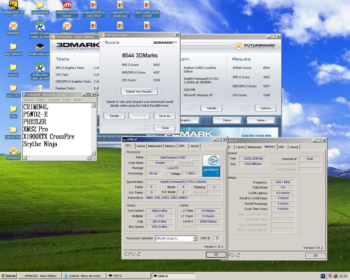Screen dimensions: 350x280
Task: Open the superpi mod folder
Action: tap(13, 132)
